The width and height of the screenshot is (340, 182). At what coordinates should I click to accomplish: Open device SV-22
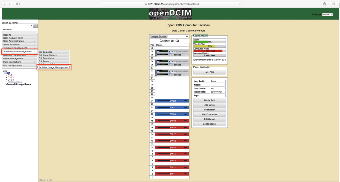tap(172, 101)
